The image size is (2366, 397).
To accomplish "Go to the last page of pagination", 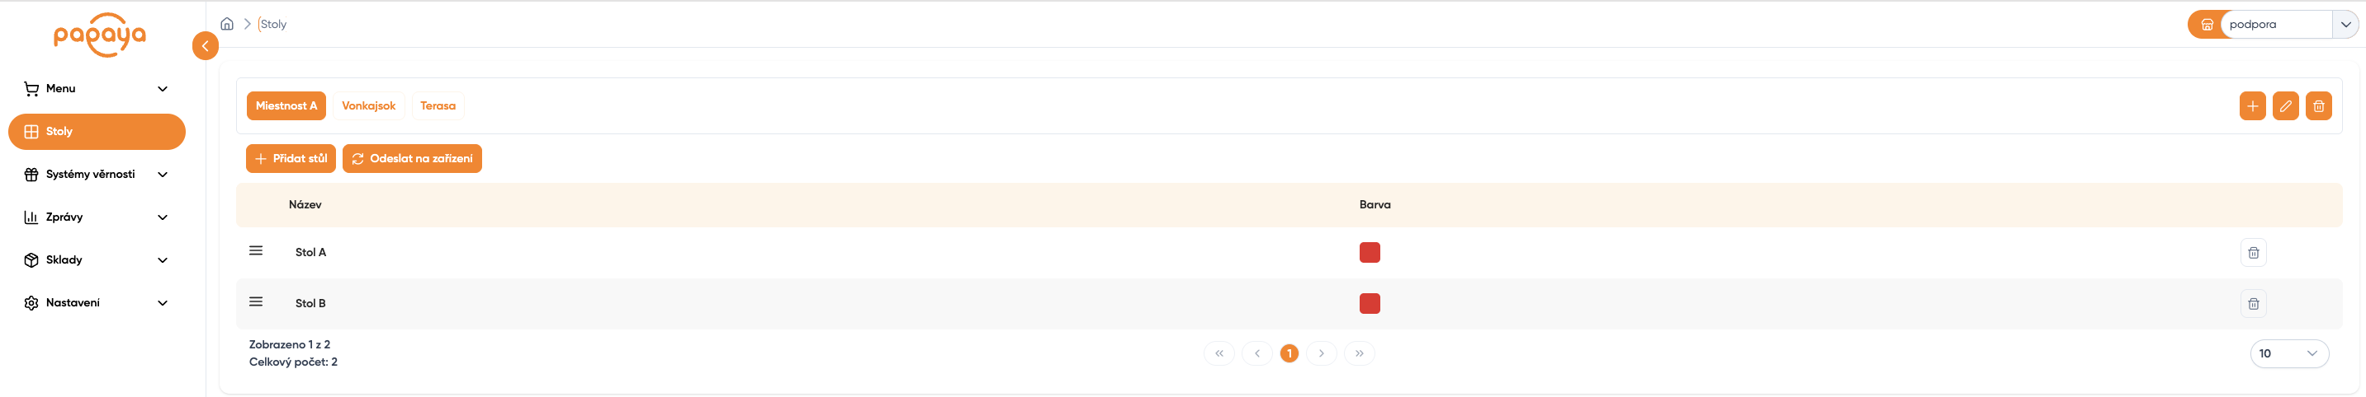I will tap(1359, 353).
